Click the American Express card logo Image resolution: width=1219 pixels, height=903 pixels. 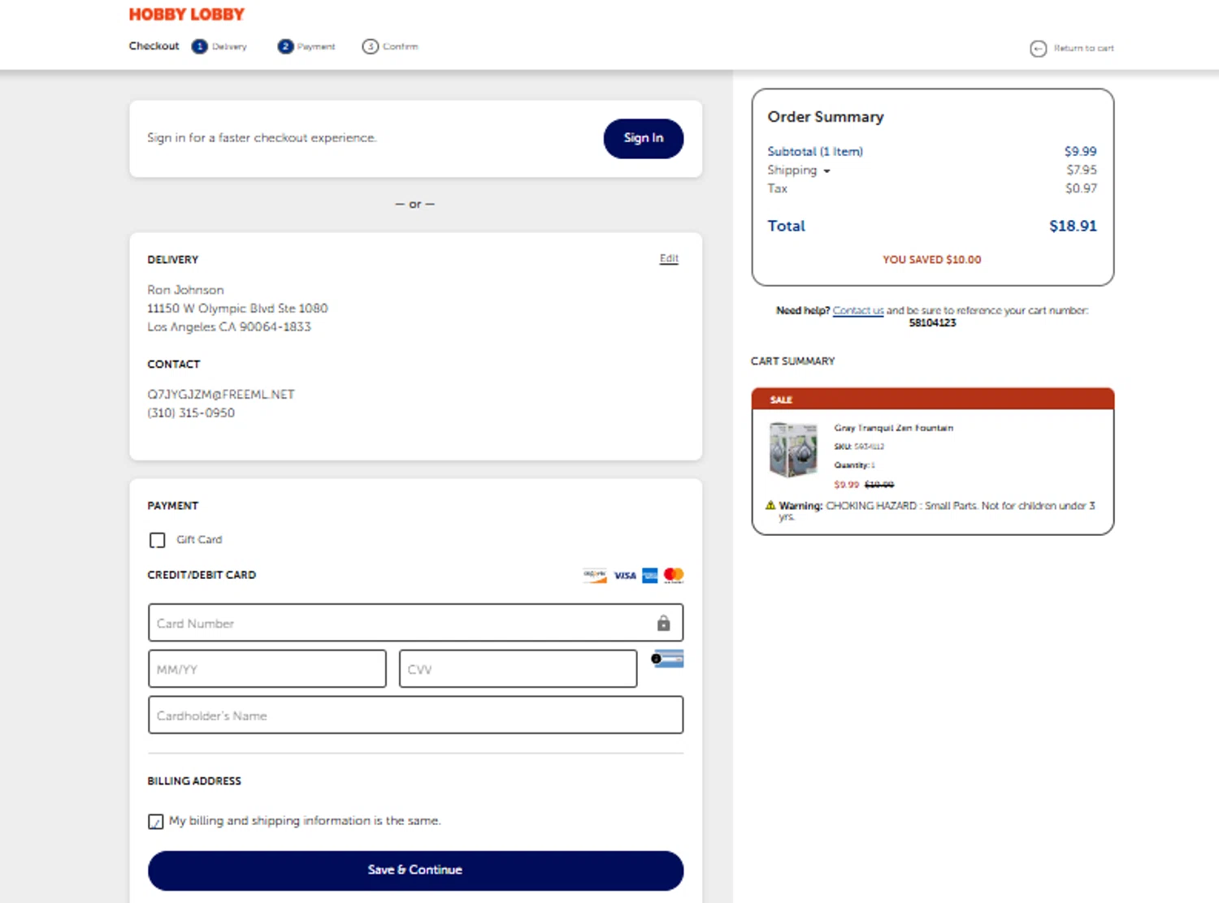[x=650, y=576]
